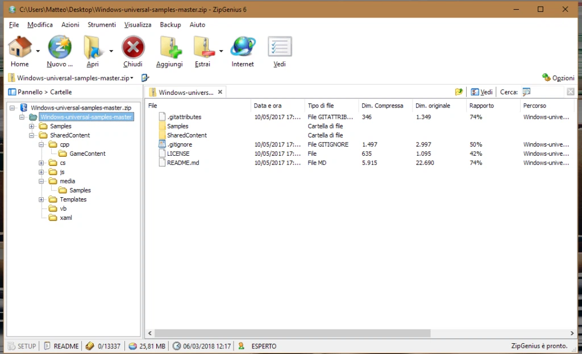Collapse the SharedContent tree node
Viewport: 582px width, 354px height.
coord(32,135)
